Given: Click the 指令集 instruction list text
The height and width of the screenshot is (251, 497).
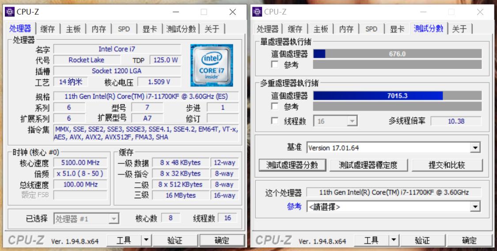Looking at the screenshot, I should click(146, 133).
